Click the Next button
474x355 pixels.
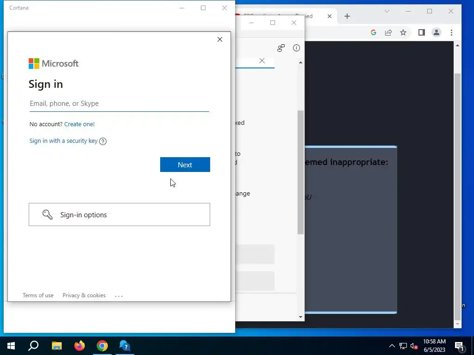coord(185,165)
